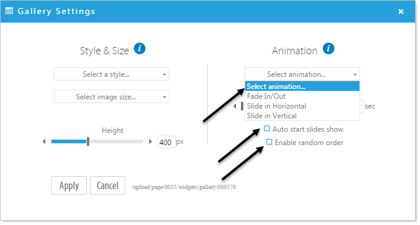Click the Gallery Settings title bar icon
Screen dimensions: 420x225
[9, 11]
